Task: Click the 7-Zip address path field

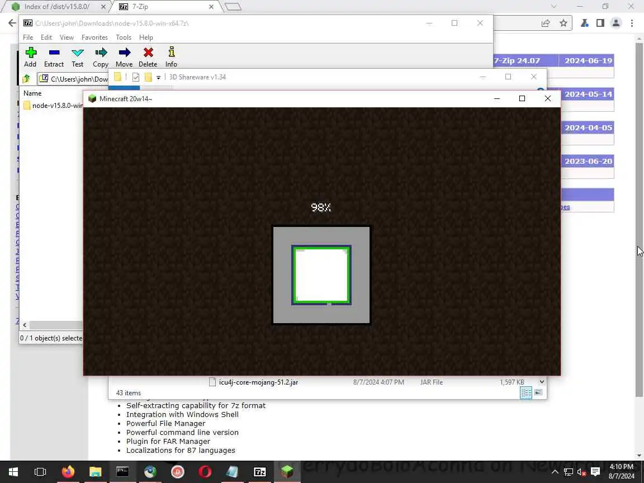Action: (x=74, y=79)
